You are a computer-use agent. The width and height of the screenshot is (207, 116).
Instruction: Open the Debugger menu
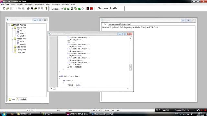click(x=28, y=5)
